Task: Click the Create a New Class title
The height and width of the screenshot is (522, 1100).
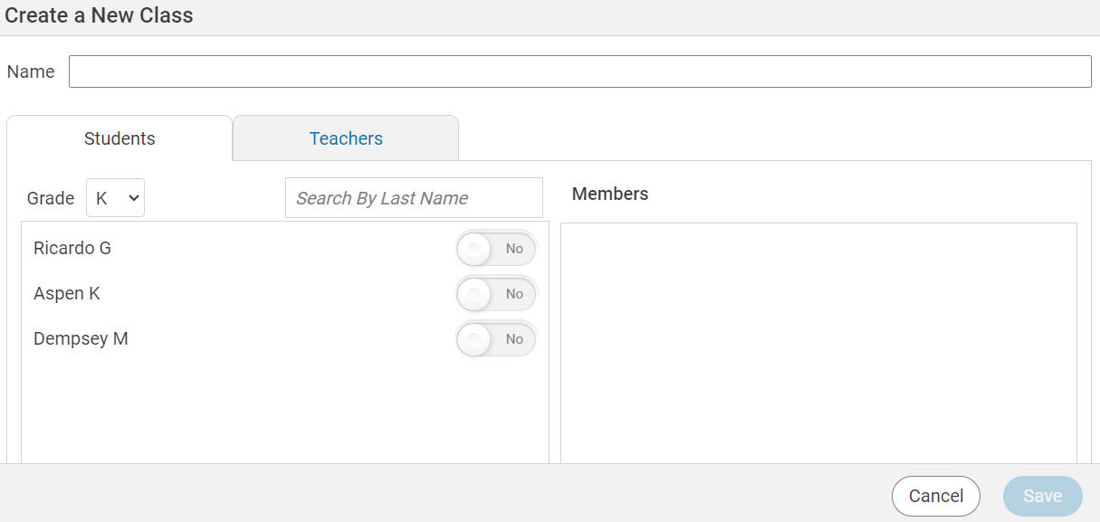Action: tap(99, 15)
